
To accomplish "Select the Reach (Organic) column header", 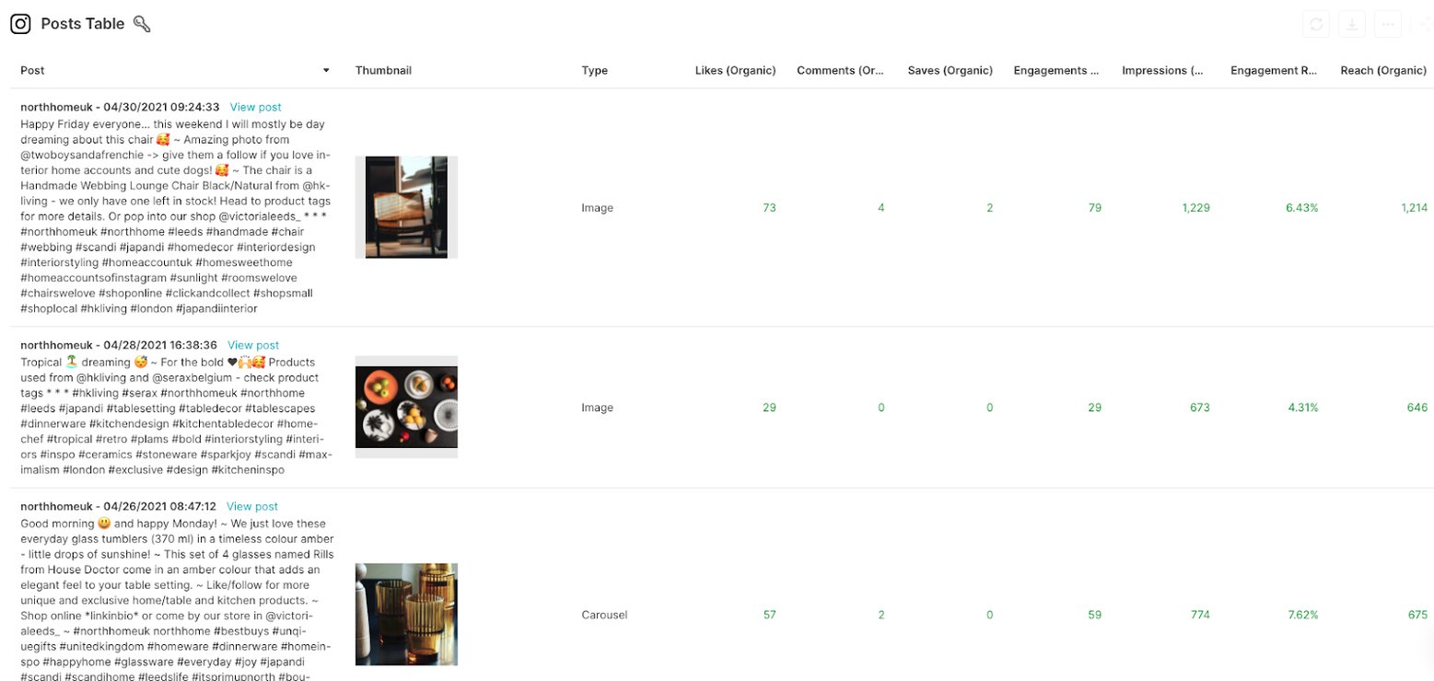I will [1382, 70].
